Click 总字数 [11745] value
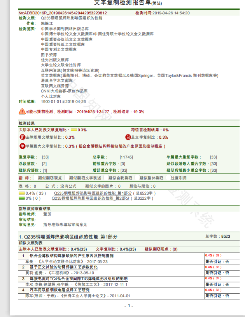Viewport: 245px width, 317px height. point(126,157)
